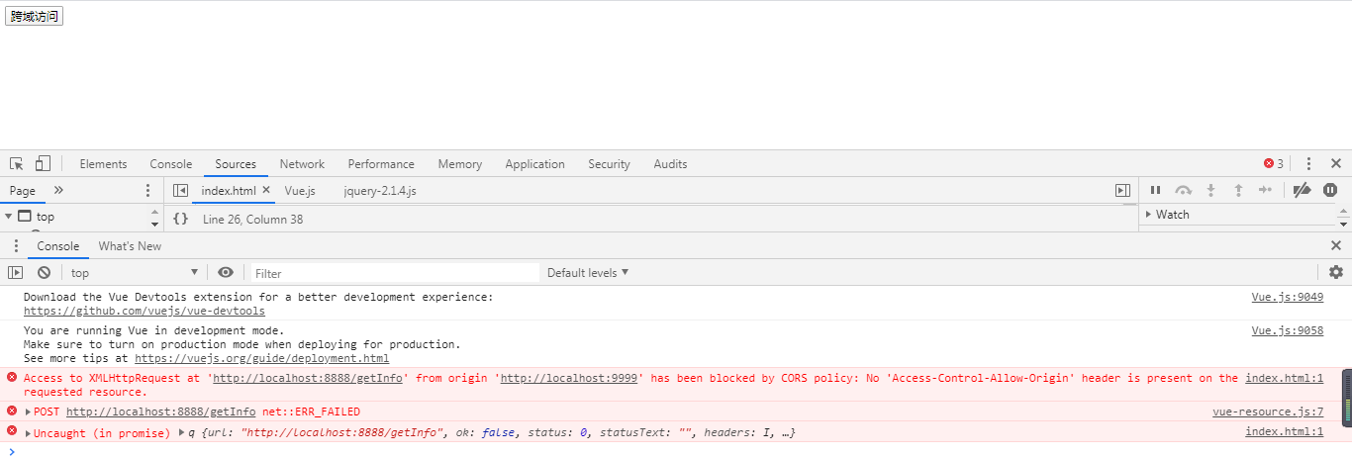Open the top JavaScript context dropdown
Viewport: 1352px width, 457px height.
click(x=135, y=273)
